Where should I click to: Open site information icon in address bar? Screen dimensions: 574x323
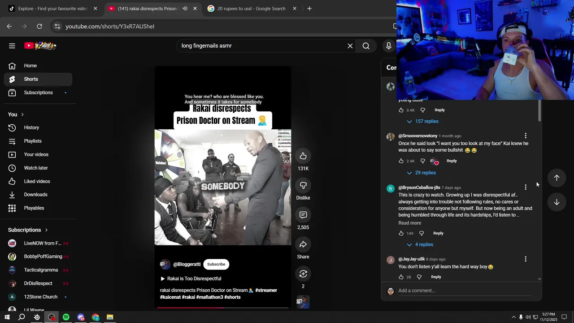pos(57,26)
